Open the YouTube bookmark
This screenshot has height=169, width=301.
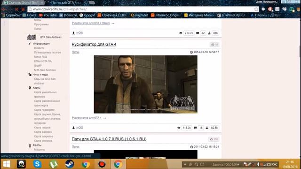tap(48, 15)
